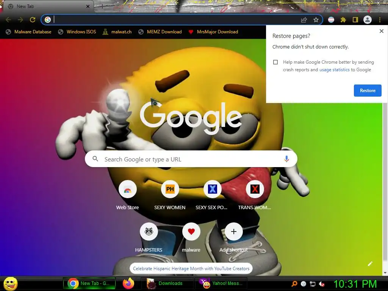
Task: Customize this page with the pencil icon
Action: click(370, 264)
